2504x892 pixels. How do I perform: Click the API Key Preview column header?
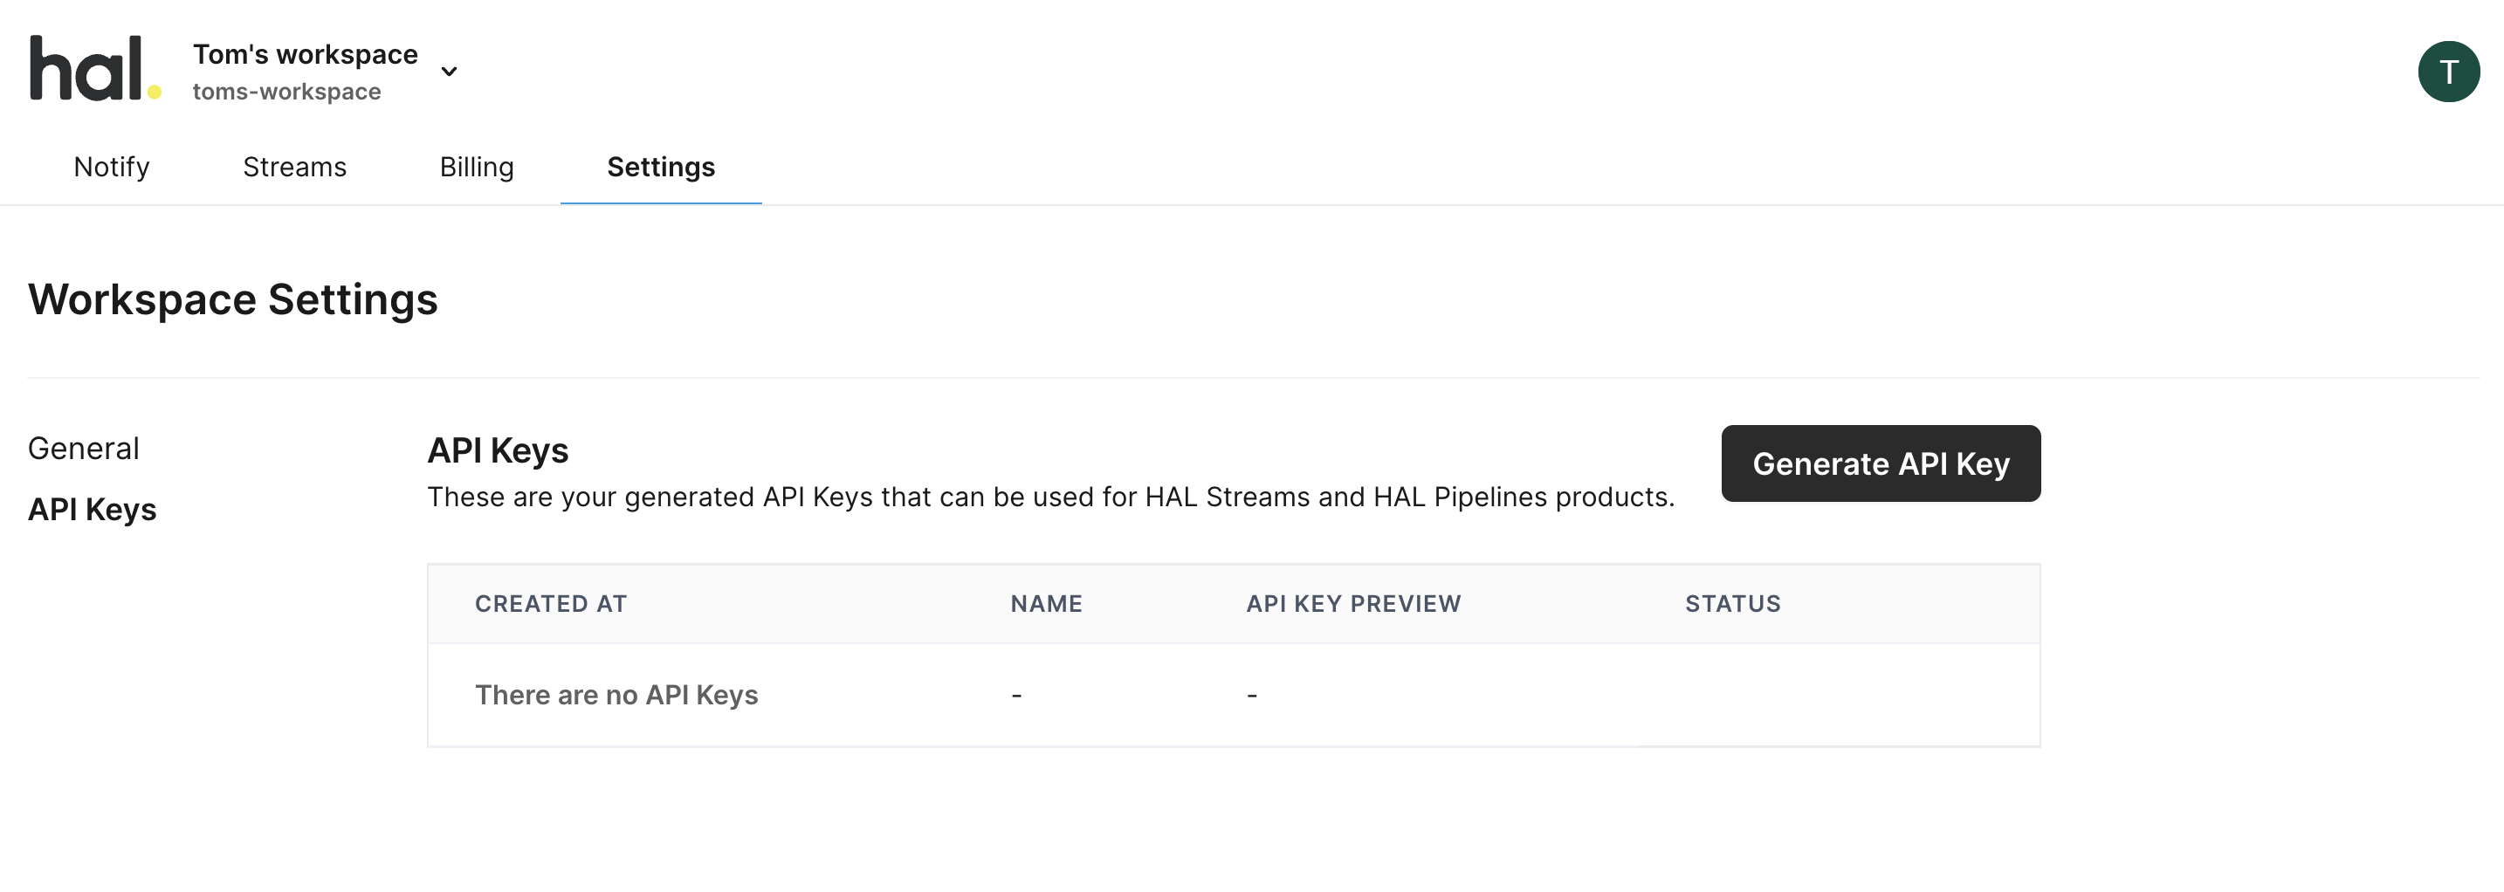coord(1353,604)
